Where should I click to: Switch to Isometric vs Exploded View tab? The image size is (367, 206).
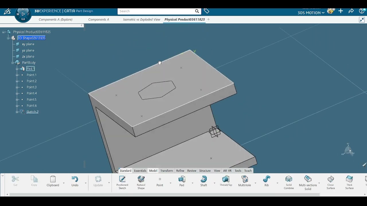(x=142, y=19)
